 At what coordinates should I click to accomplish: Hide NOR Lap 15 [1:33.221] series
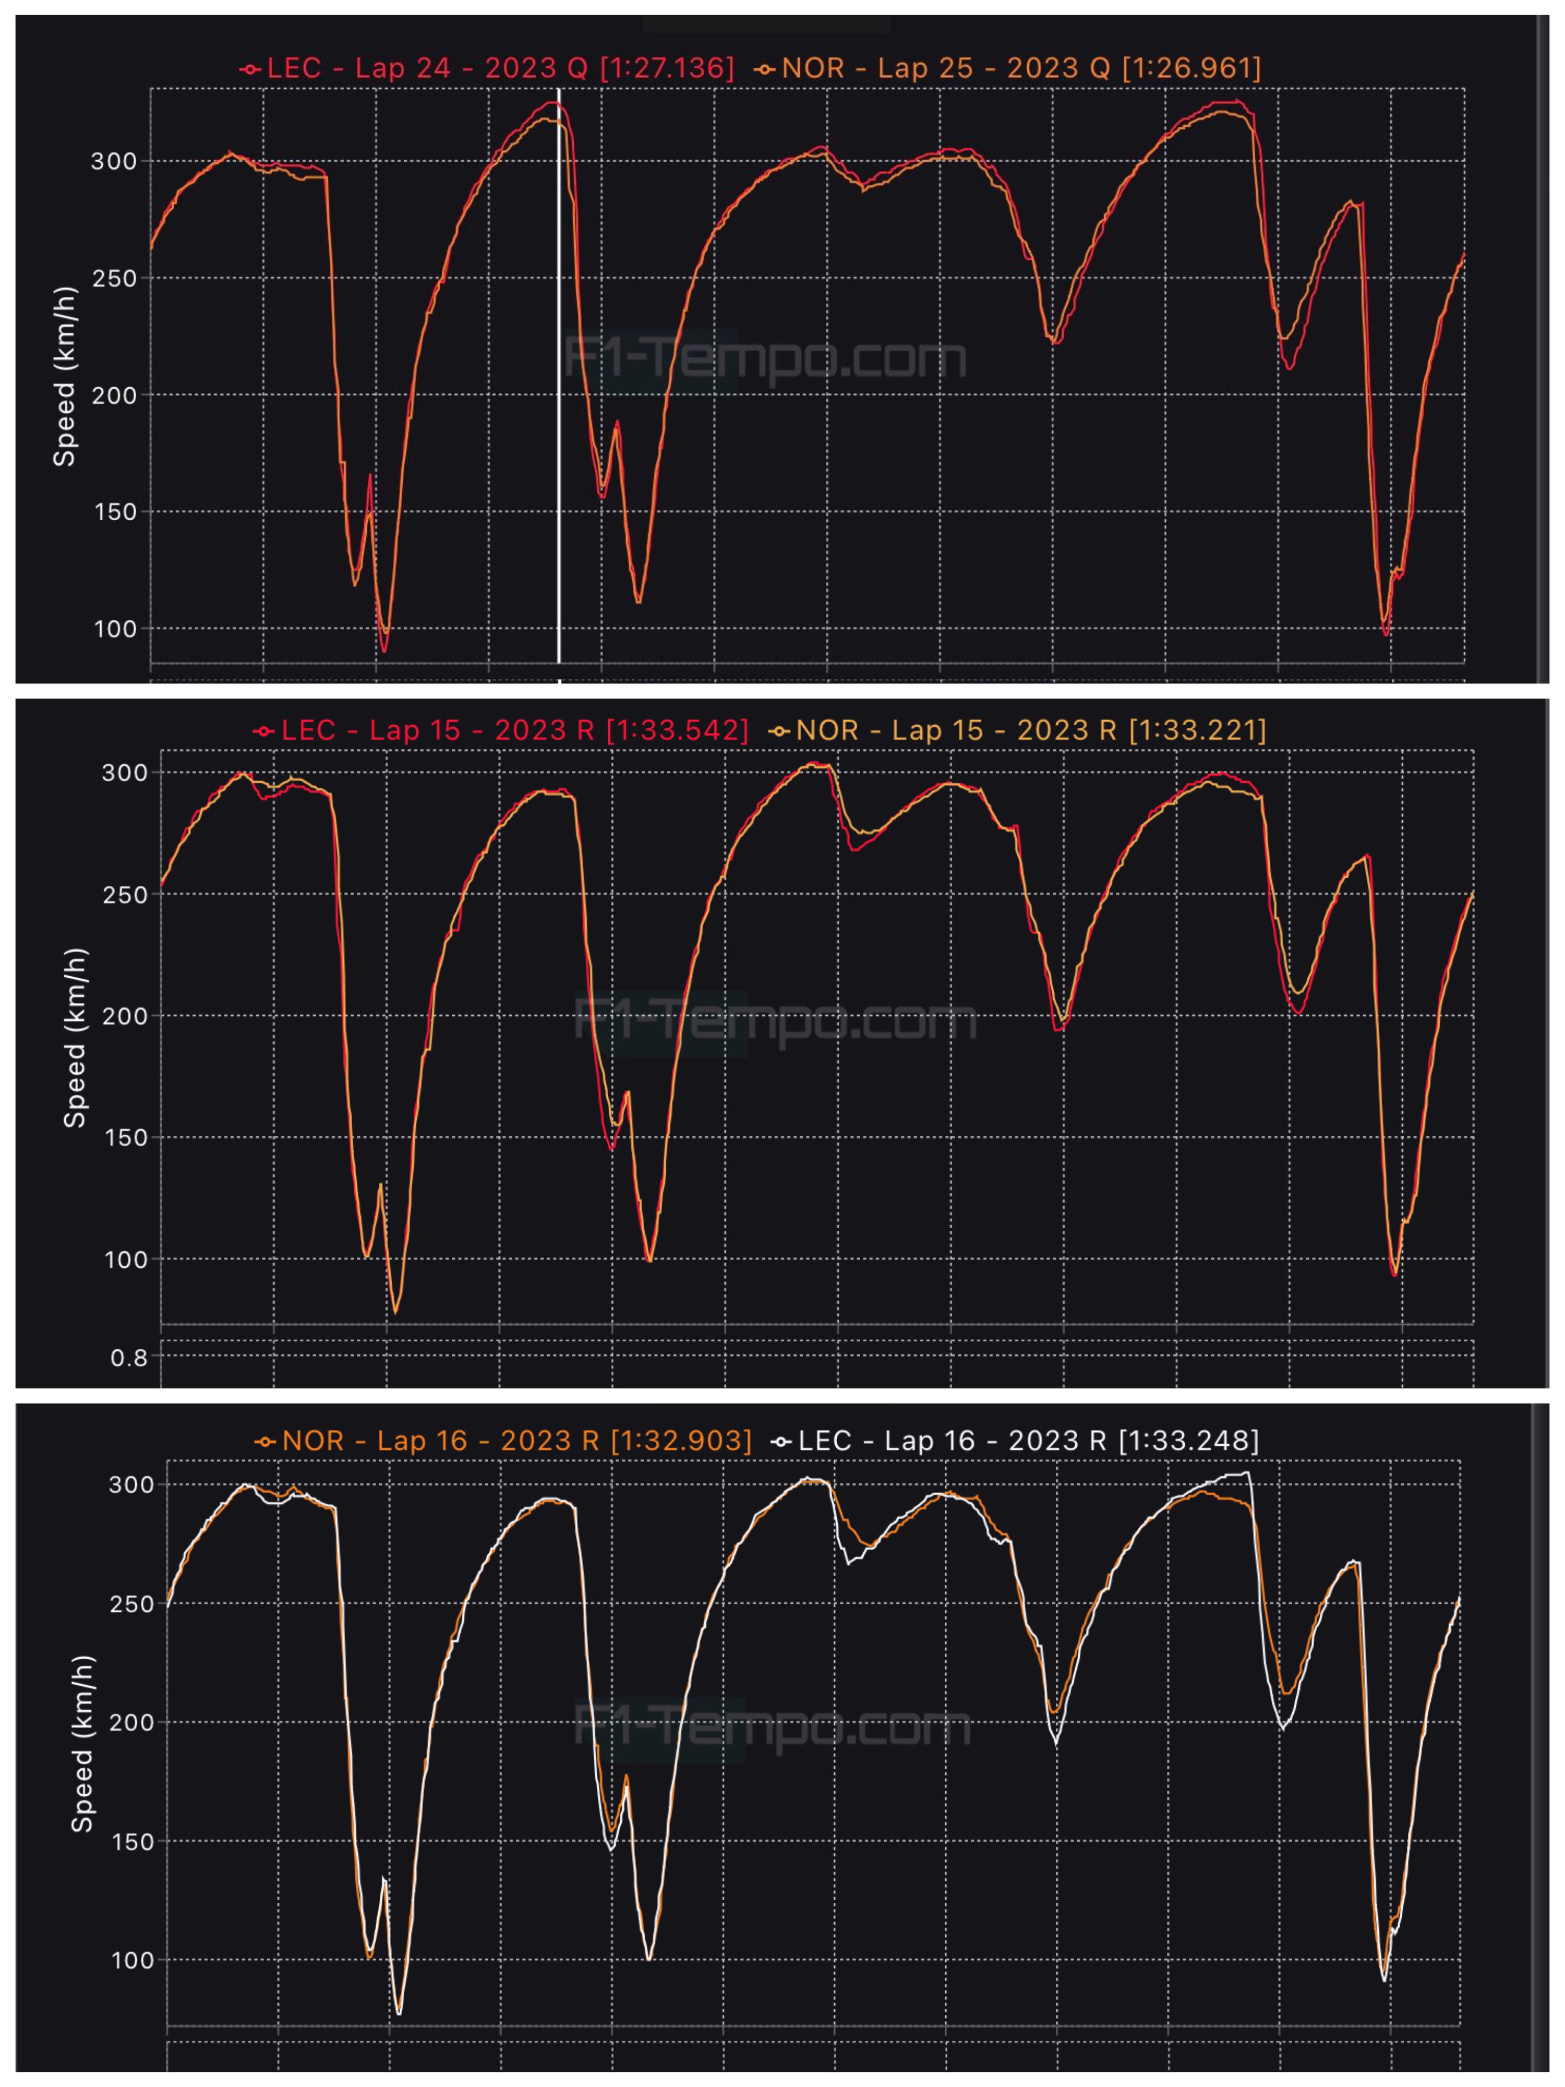point(1030,731)
